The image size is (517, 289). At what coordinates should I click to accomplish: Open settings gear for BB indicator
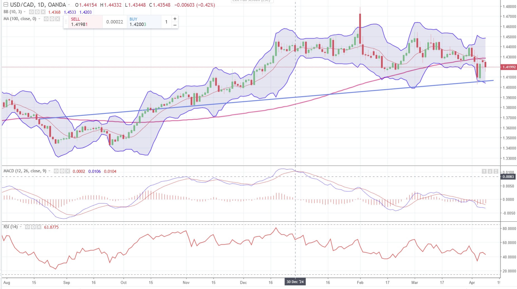pyautogui.click(x=37, y=12)
